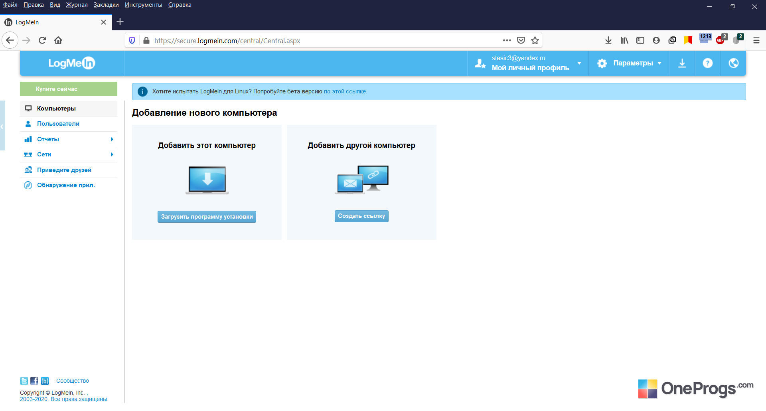Open Обнаружение прил. in sidebar
The height and width of the screenshot is (411, 766).
69,185
